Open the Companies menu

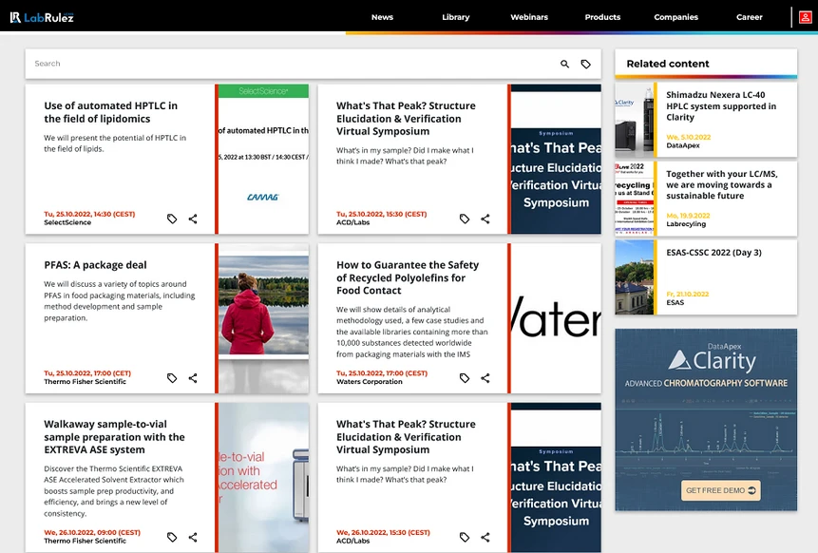675,17
